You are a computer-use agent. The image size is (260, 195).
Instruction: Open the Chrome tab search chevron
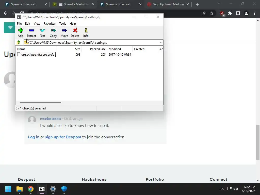(219, 4)
